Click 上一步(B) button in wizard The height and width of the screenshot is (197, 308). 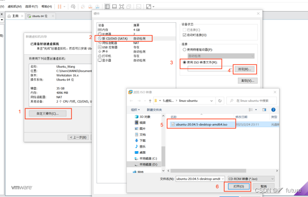click(x=78, y=137)
